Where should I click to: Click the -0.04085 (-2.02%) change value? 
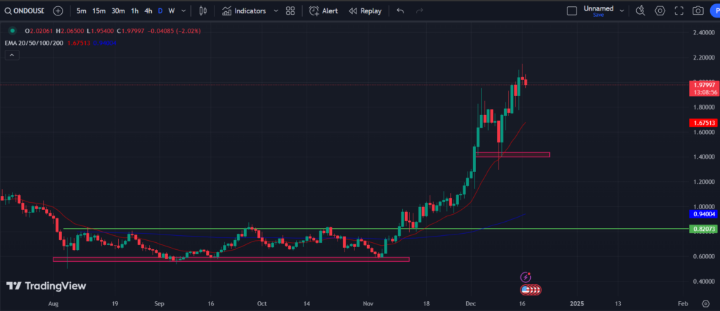[x=174, y=31]
